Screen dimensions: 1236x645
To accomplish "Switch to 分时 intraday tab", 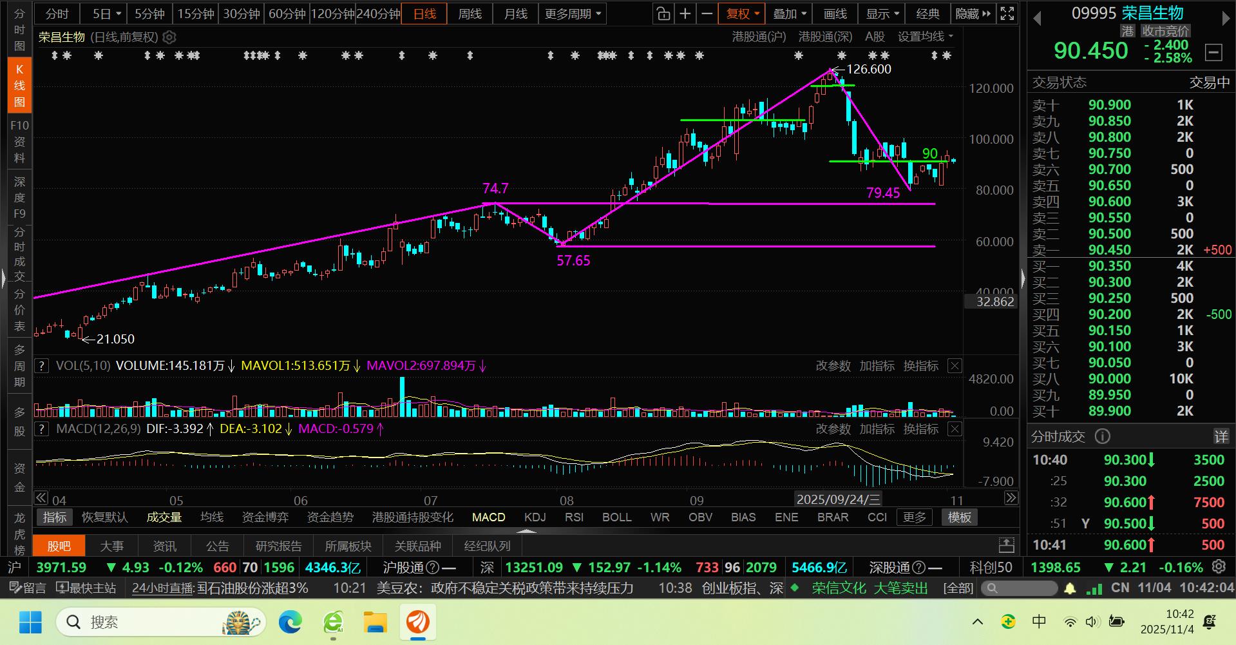I will click(x=57, y=14).
